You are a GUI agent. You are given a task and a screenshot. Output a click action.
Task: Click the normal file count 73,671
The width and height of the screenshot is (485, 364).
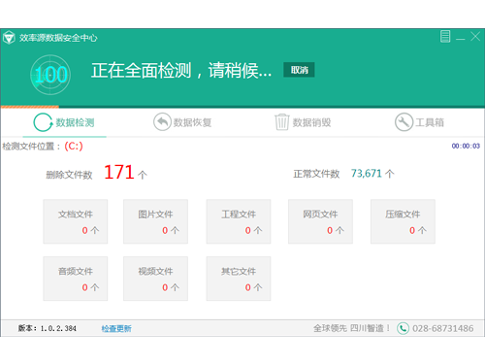pyautogui.click(x=367, y=174)
